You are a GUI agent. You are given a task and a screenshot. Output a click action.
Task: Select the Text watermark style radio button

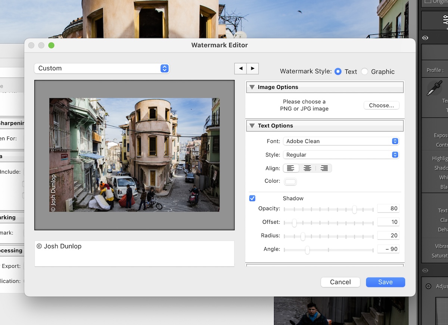[x=339, y=72]
